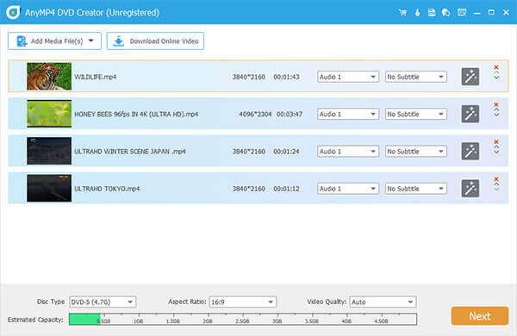517x336 pixels.
Task: Move WINTER SCENE JAPAN up with arrow
Action: tap(496, 147)
